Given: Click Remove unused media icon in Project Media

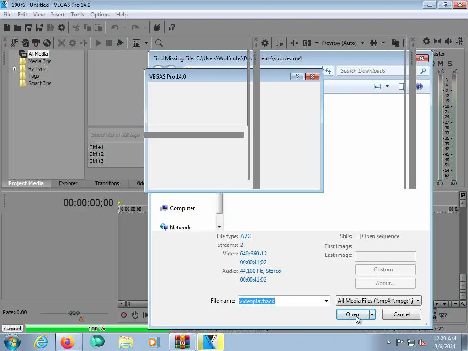Looking at the screenshot, I should coord(14,43).
